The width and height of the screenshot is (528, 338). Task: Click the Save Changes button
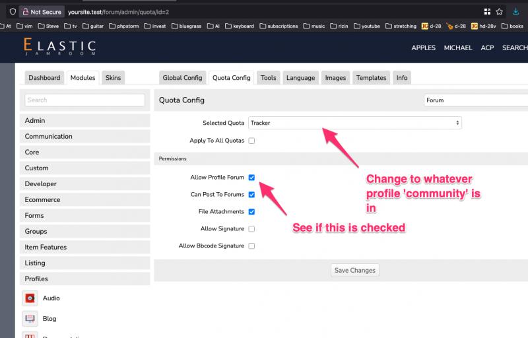(x=355, y=270)
